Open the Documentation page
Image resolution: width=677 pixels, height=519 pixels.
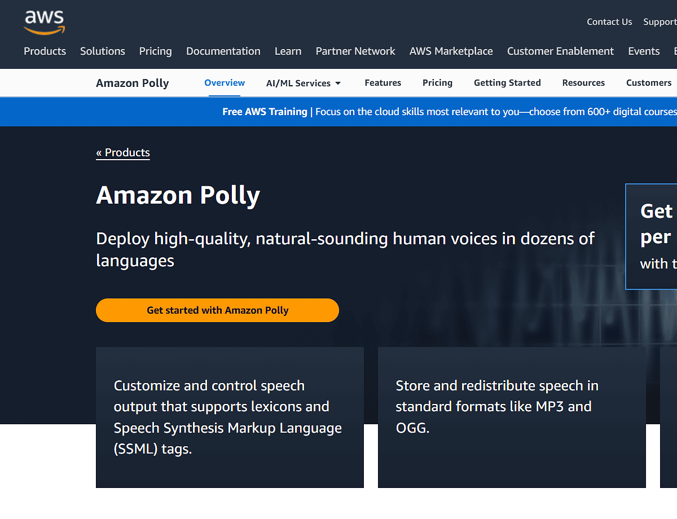click(x=223, y=51)
